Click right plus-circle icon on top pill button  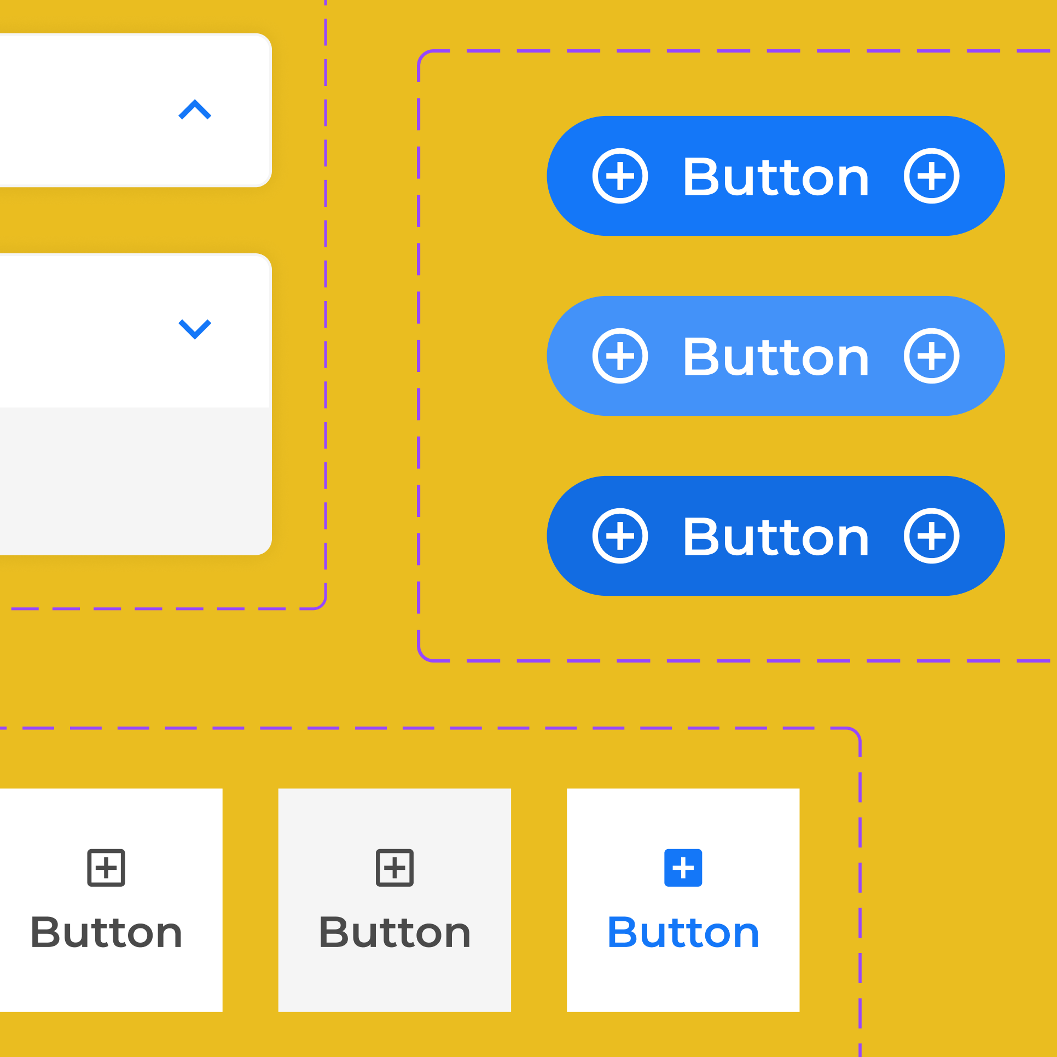coord(931,176)
